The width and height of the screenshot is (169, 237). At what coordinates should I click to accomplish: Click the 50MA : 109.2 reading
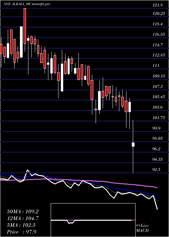[23, 212]
